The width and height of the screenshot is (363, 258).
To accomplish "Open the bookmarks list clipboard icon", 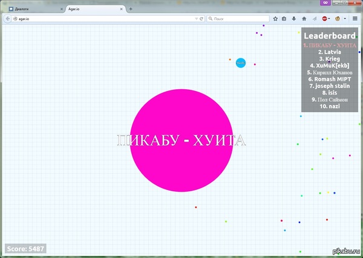I will 284,19.
